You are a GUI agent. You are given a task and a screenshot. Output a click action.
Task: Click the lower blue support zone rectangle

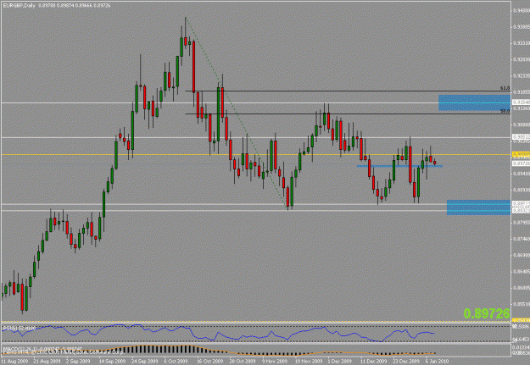pos(478,207)
